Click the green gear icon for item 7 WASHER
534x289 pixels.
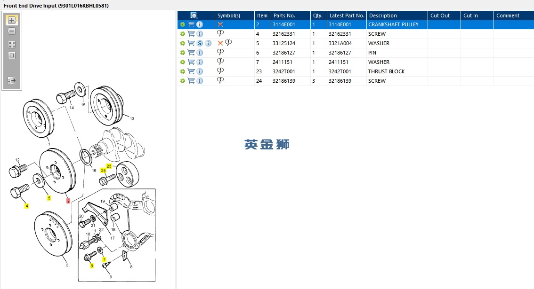click(183, 62)
